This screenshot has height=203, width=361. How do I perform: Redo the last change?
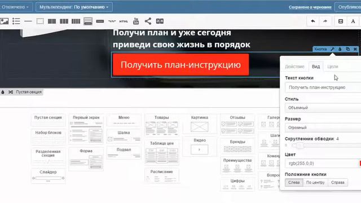[x=325, y=21]
